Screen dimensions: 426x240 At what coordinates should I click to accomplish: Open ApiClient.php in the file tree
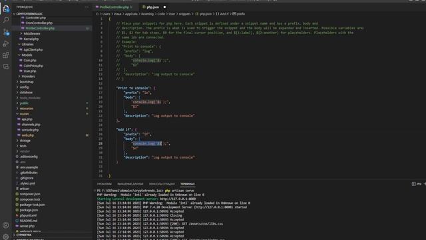[33, 50]
